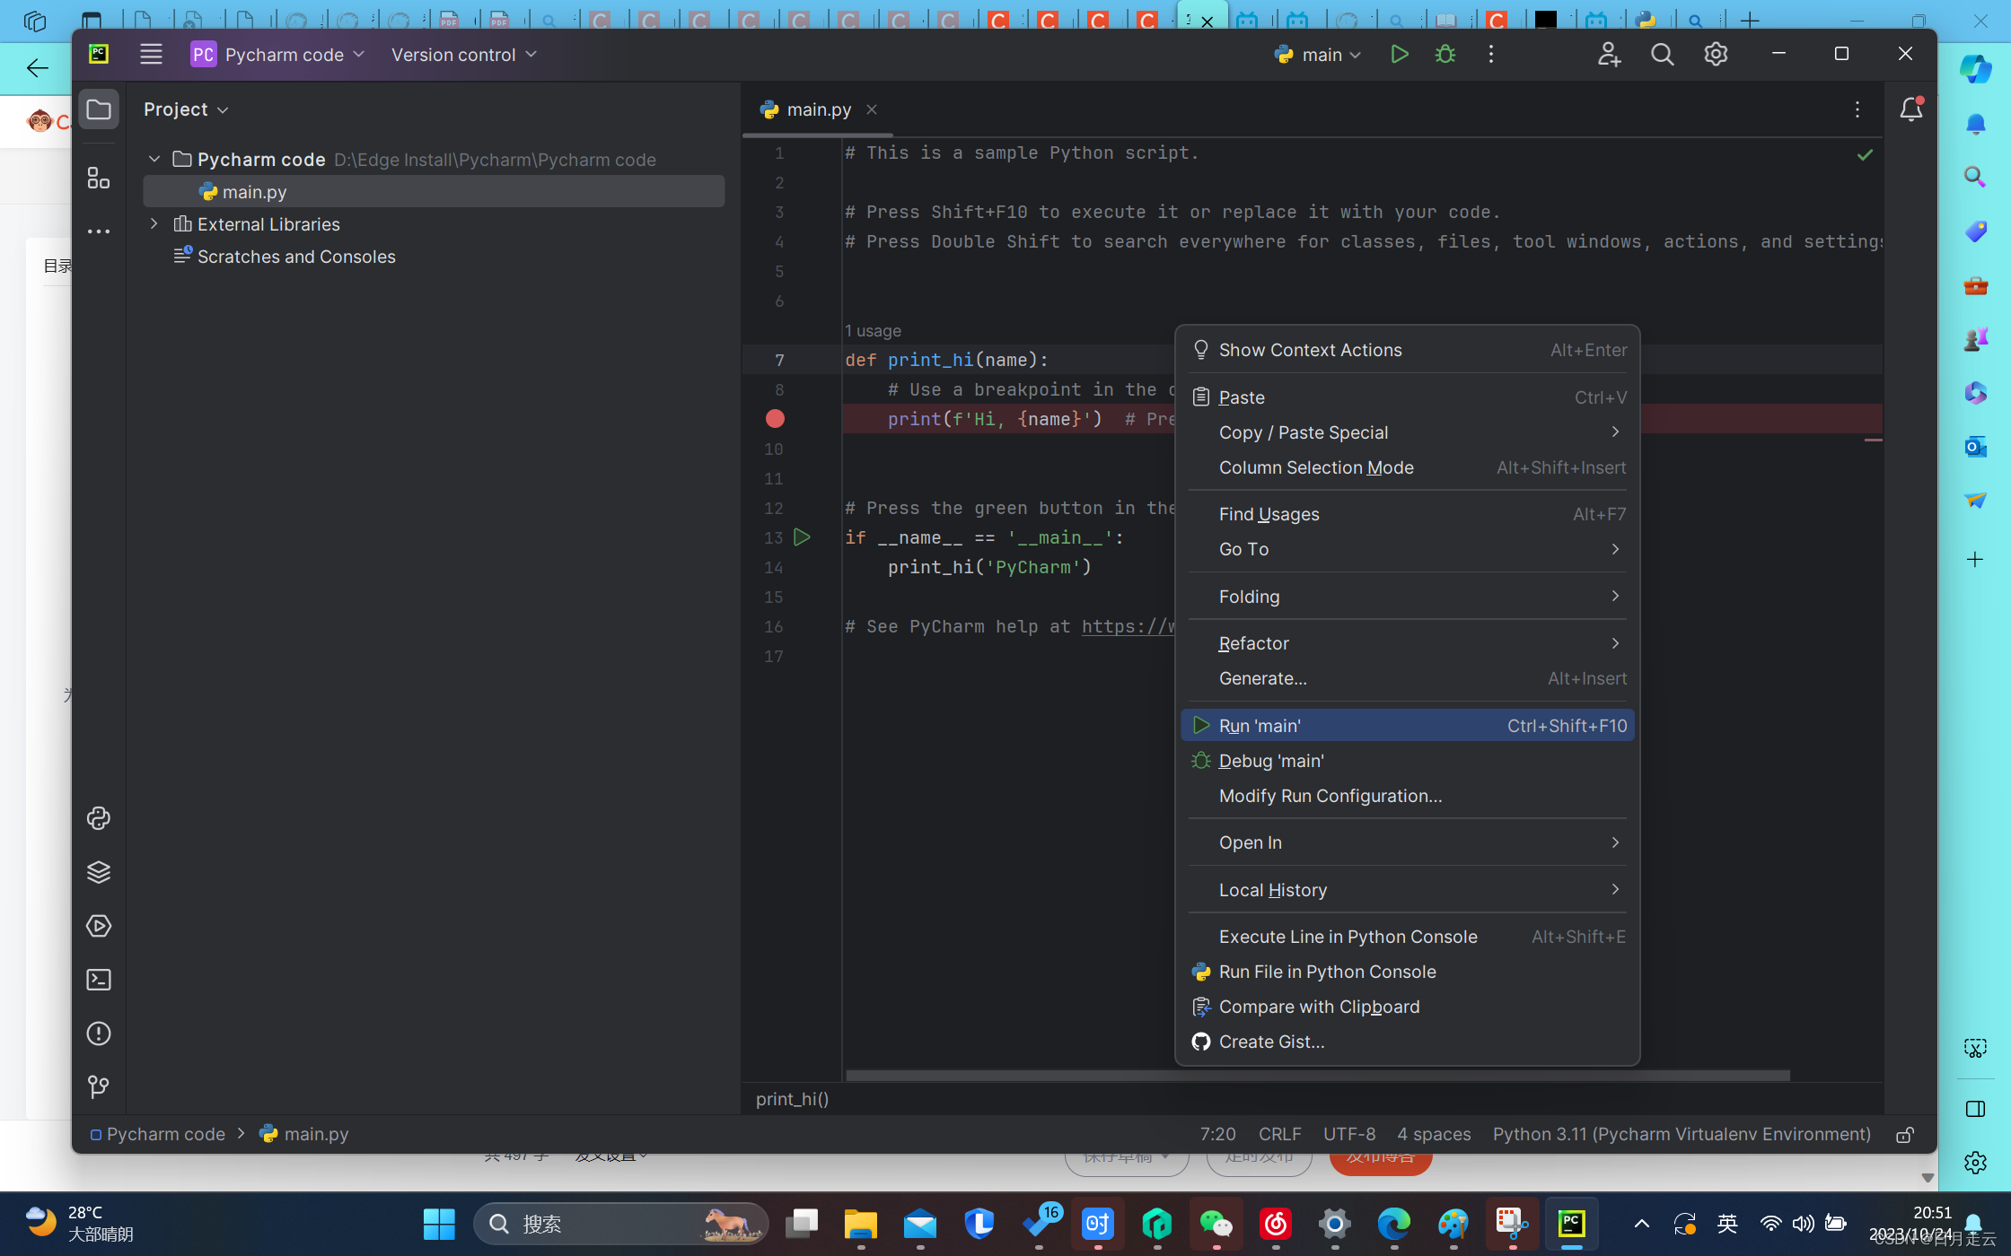
Task: Open Search Everywhere magnifier icon
Action: point(1662,55)
